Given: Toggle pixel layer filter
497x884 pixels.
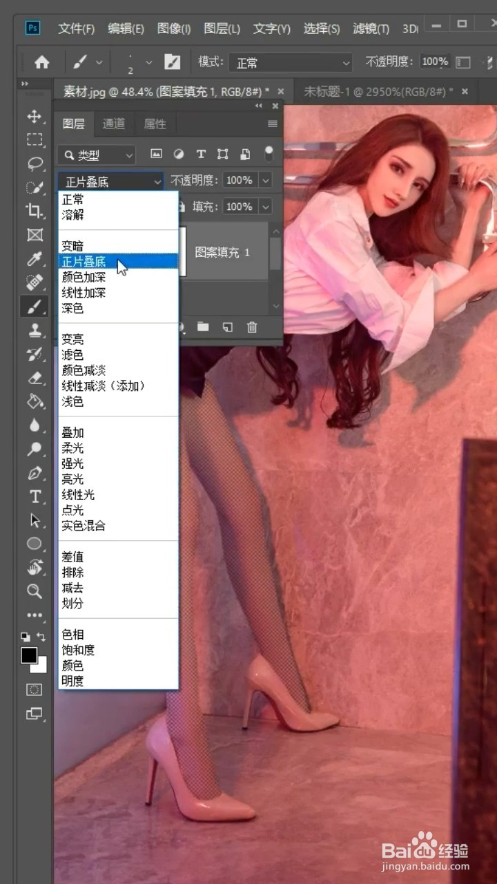Looking at the screenshot, I should tap(156, 154).
